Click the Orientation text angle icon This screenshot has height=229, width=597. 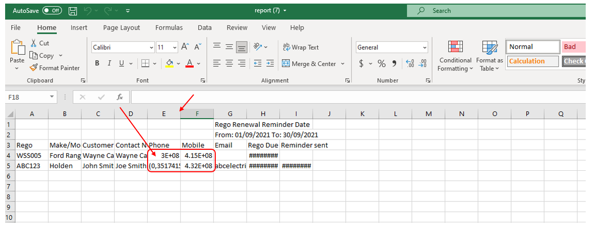pyautogui.click(x=258, y=47)
